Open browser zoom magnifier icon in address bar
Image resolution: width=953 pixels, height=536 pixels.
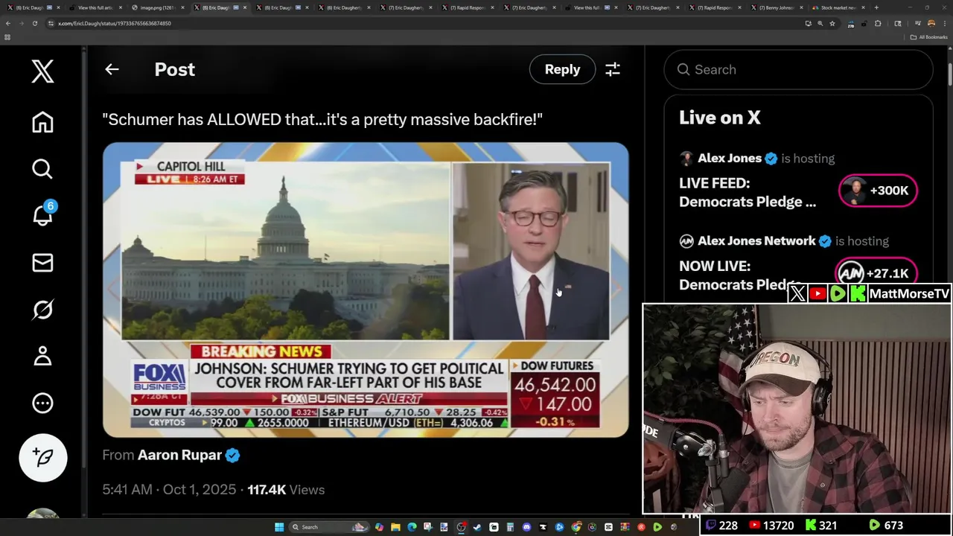click(820, 23)
